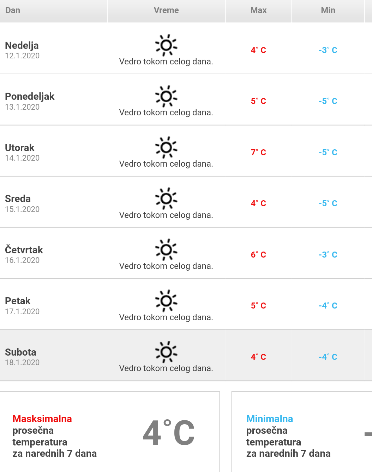Open the Utorak 14.1.2020 day entry
372x472 pixels.
pos(22,152)
